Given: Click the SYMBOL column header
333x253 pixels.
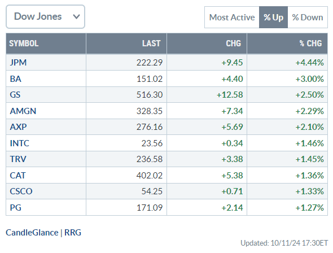Looking at the screenshot, I should (x=24, y=43).
